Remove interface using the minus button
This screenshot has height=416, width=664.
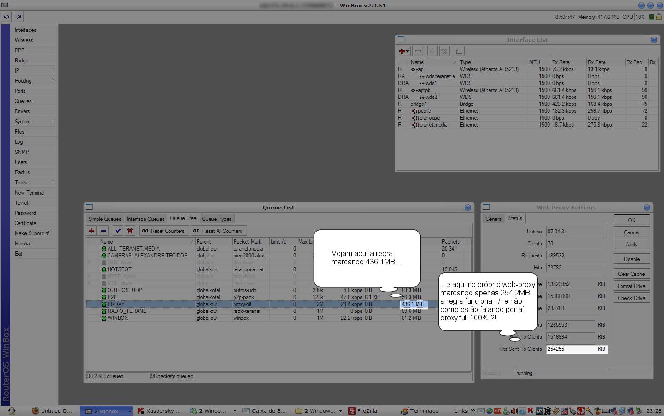(418, 51)
